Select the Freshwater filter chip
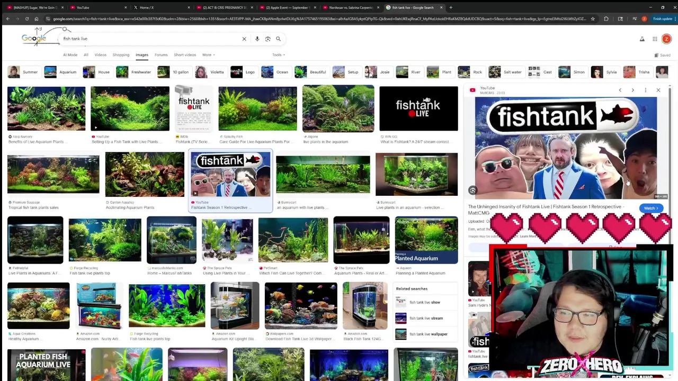The width and height of the screenshot is (678, 381). pyautogui.click(x=134, y=72)
